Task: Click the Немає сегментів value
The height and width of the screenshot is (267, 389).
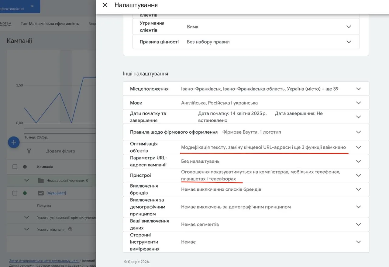Action: tap(200, 225)
